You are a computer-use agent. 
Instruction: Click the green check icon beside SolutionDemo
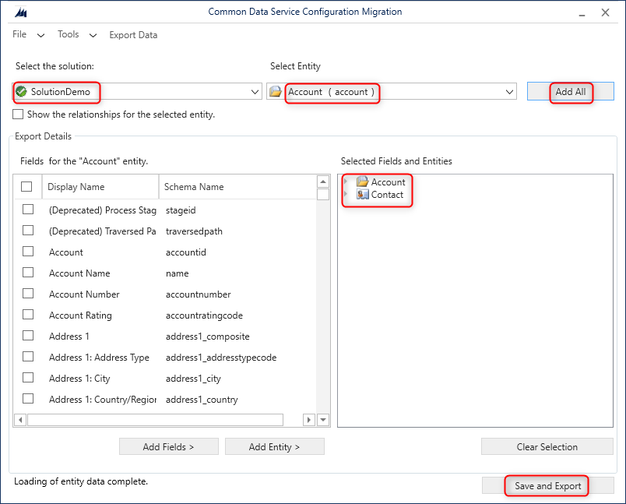click(x=21, y=92)
